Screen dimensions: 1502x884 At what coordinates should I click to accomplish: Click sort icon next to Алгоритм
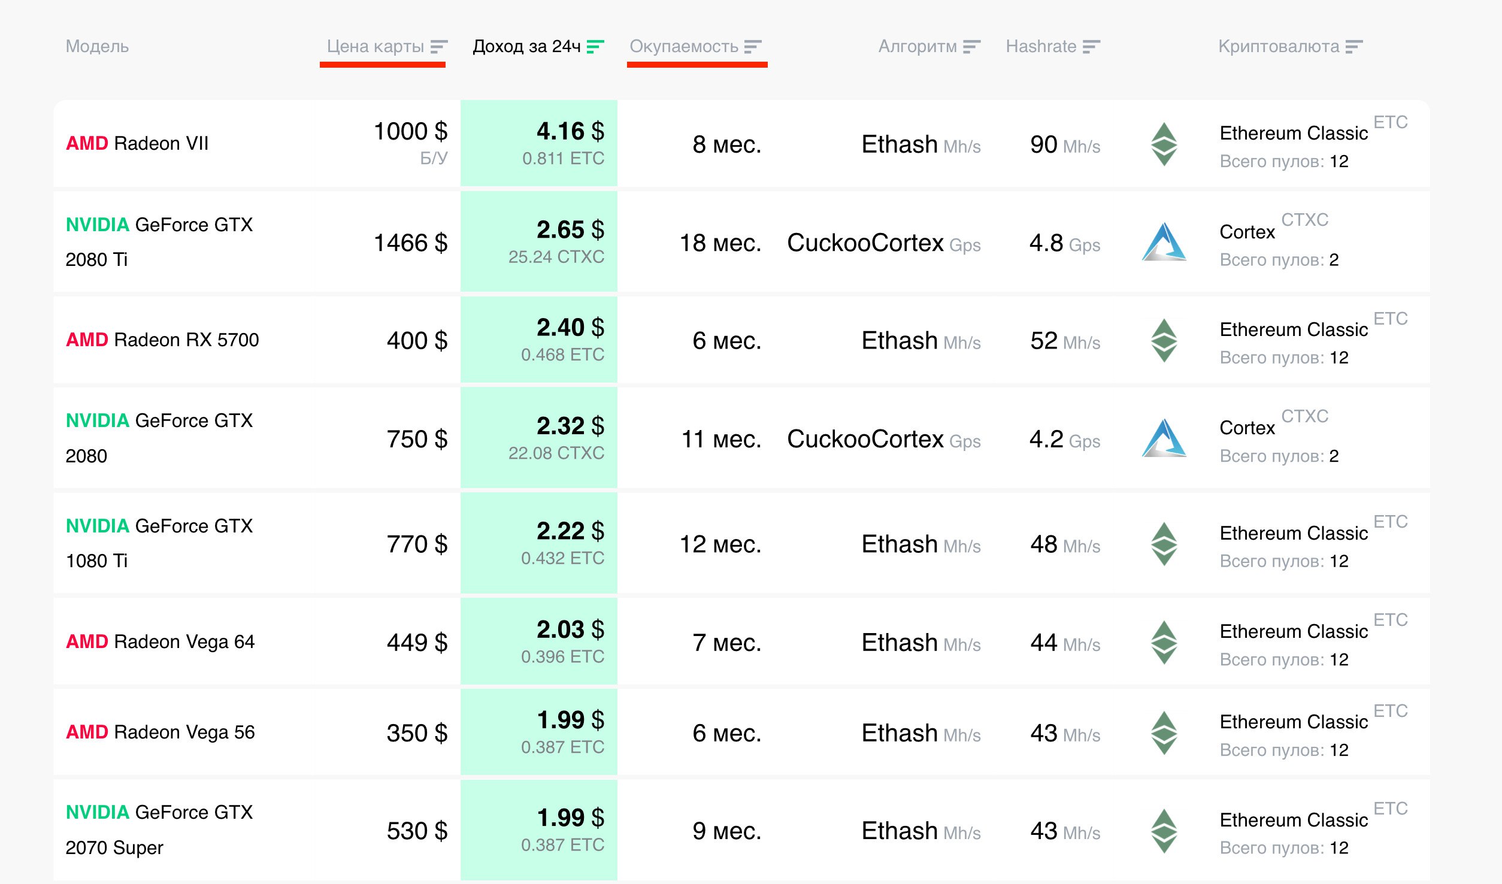971,47
